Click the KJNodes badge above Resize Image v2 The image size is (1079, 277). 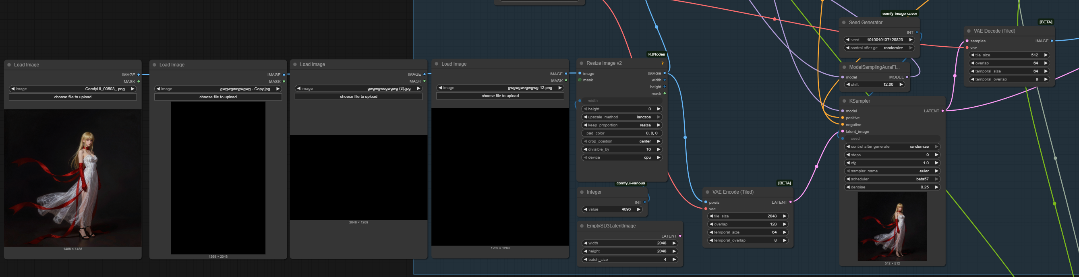[657, 54]
